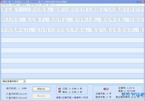Open the 声音及标示 menu
145x101 pixels.
pyautogui.click(x=34, y=5)
